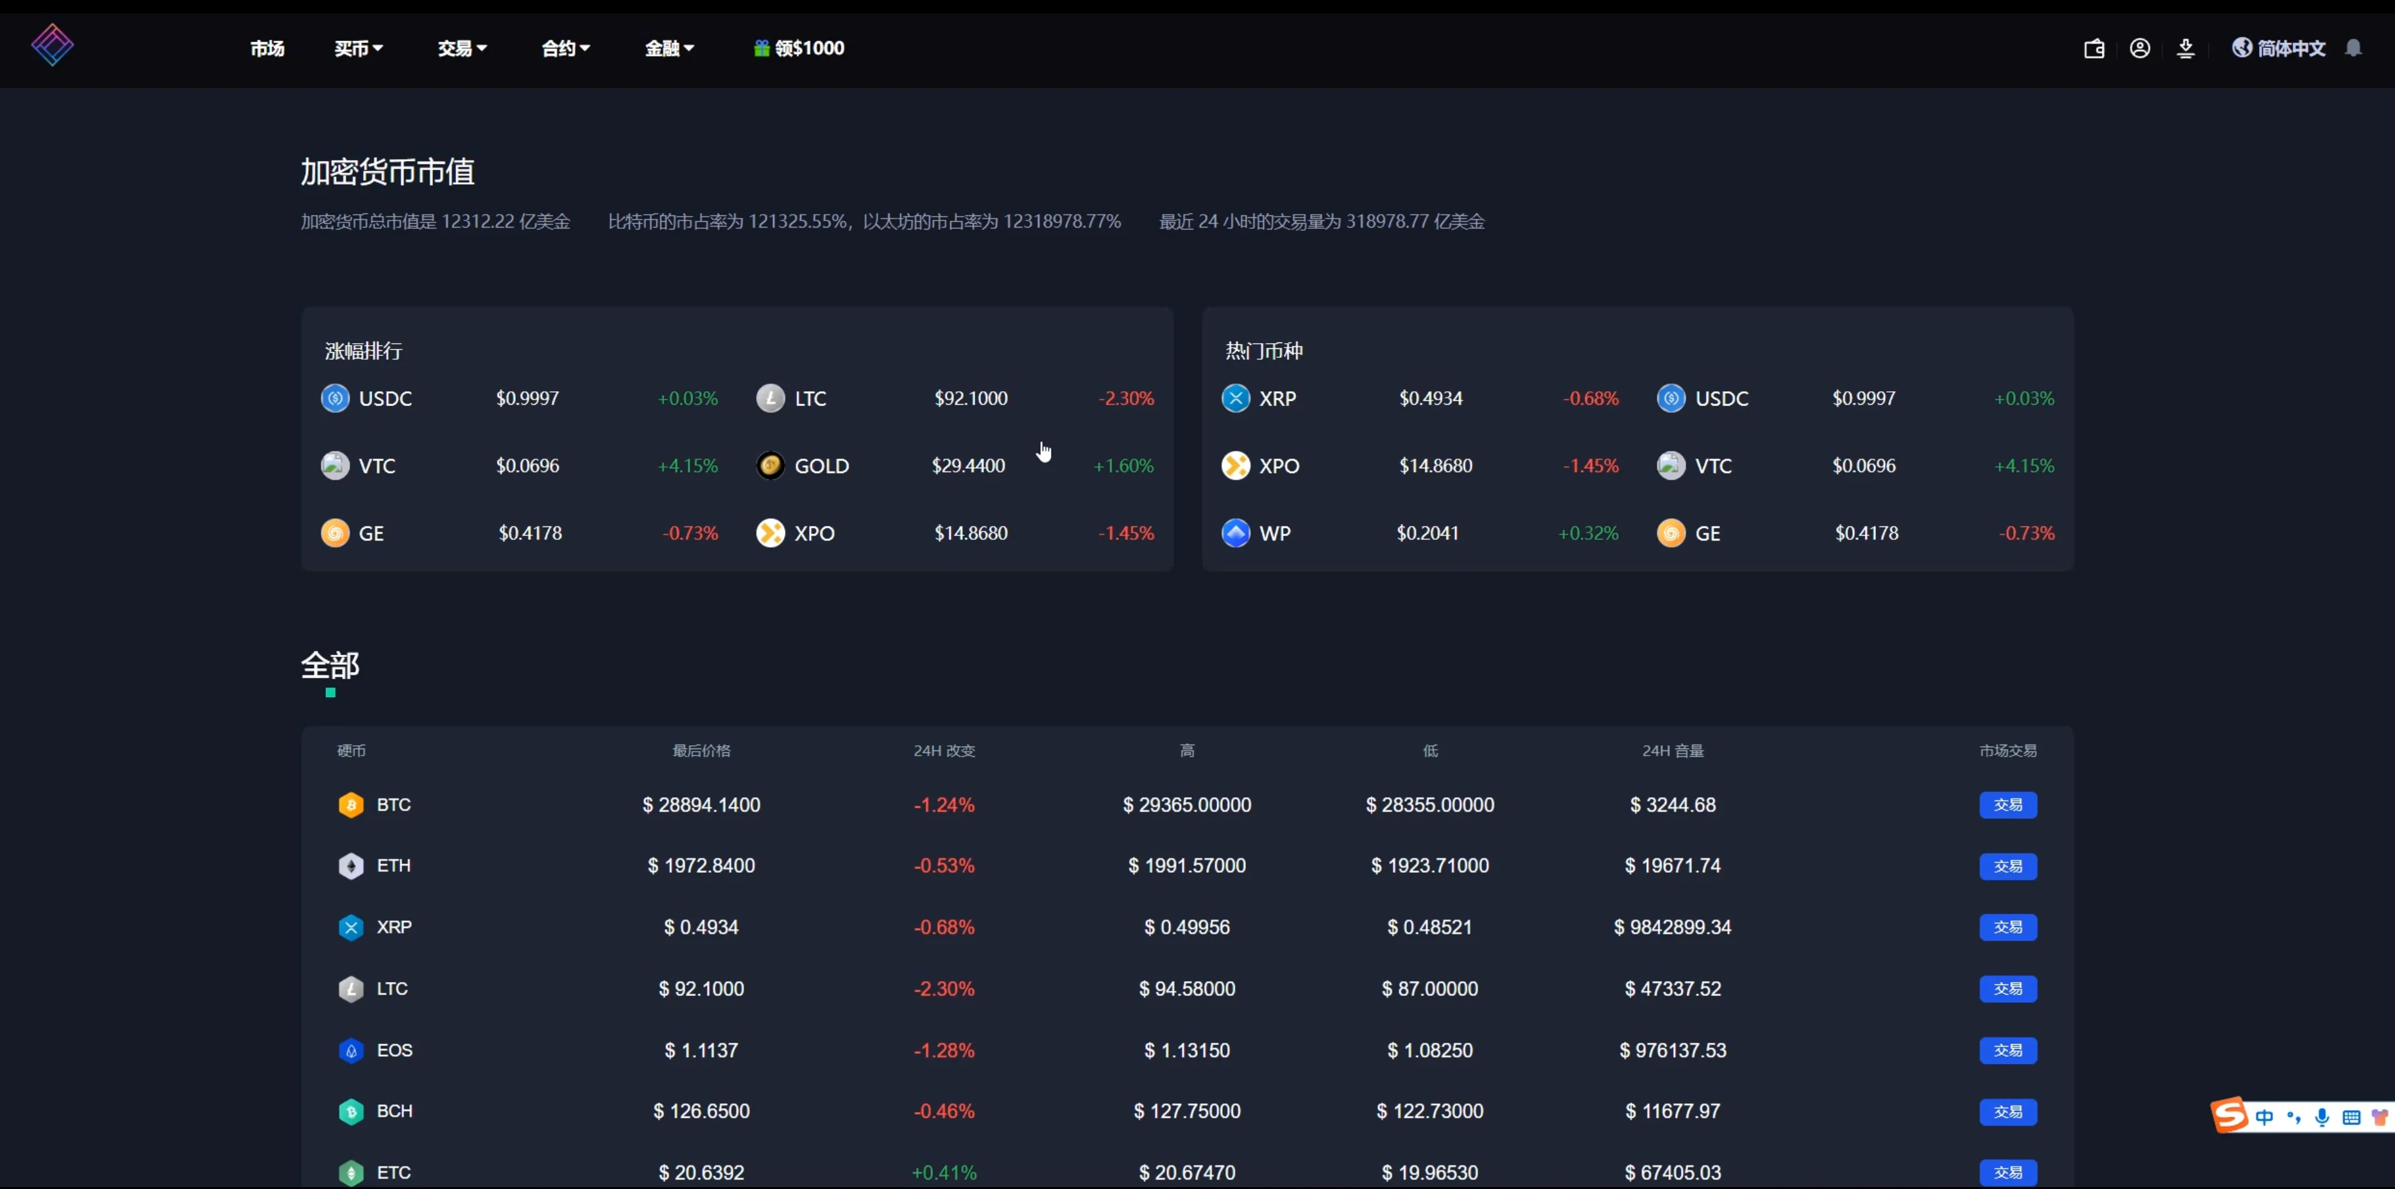2395x1189 pixels.
Task: Click the BTC coin icon in table
Action: click(350, 805)
